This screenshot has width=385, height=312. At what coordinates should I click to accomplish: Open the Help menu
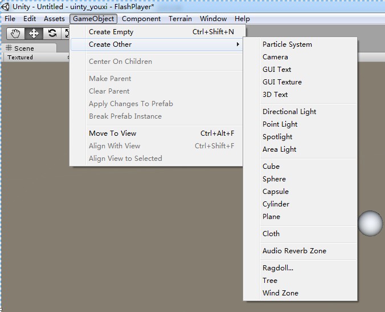pos(242,19)
